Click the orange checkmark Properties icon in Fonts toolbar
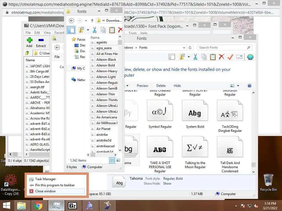282x211 pixels. [231, 57]
